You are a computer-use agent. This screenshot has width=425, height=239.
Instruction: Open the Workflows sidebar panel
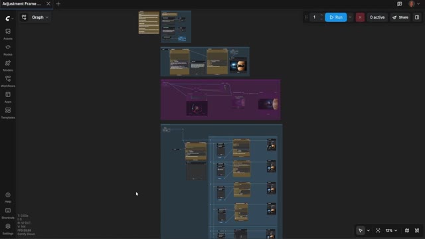8,81
